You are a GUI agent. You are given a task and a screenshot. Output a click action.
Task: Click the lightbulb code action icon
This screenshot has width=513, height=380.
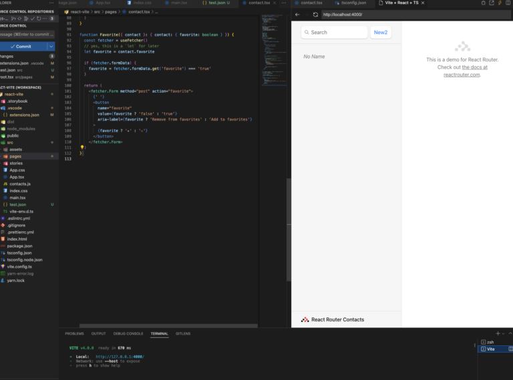click(82, 147)
